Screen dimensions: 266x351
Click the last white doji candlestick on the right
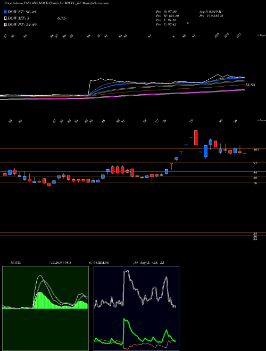245,154
